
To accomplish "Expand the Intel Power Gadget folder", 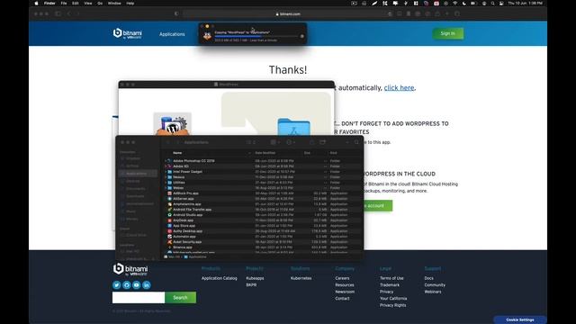I will (x=166, y=172).
